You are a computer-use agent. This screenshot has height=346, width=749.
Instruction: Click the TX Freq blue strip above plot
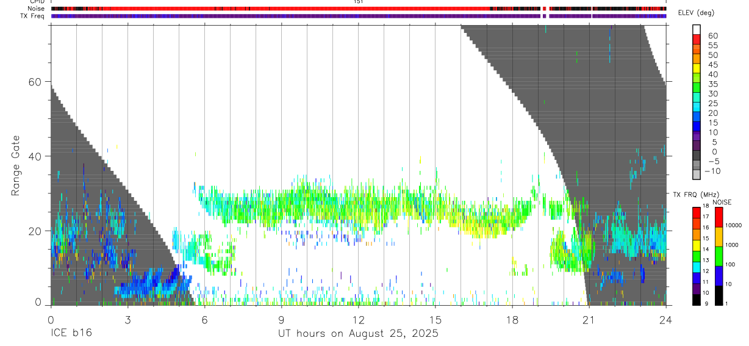pos(358,16)
